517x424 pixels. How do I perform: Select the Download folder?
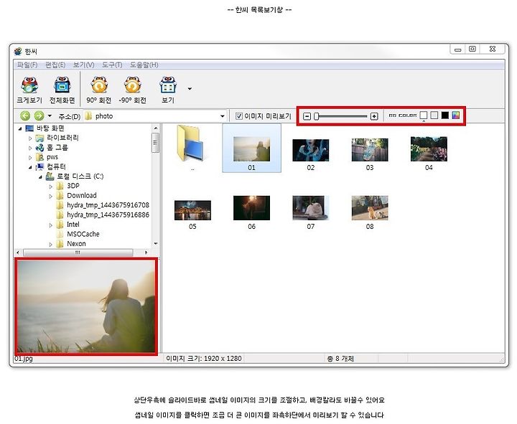(82, 195)
